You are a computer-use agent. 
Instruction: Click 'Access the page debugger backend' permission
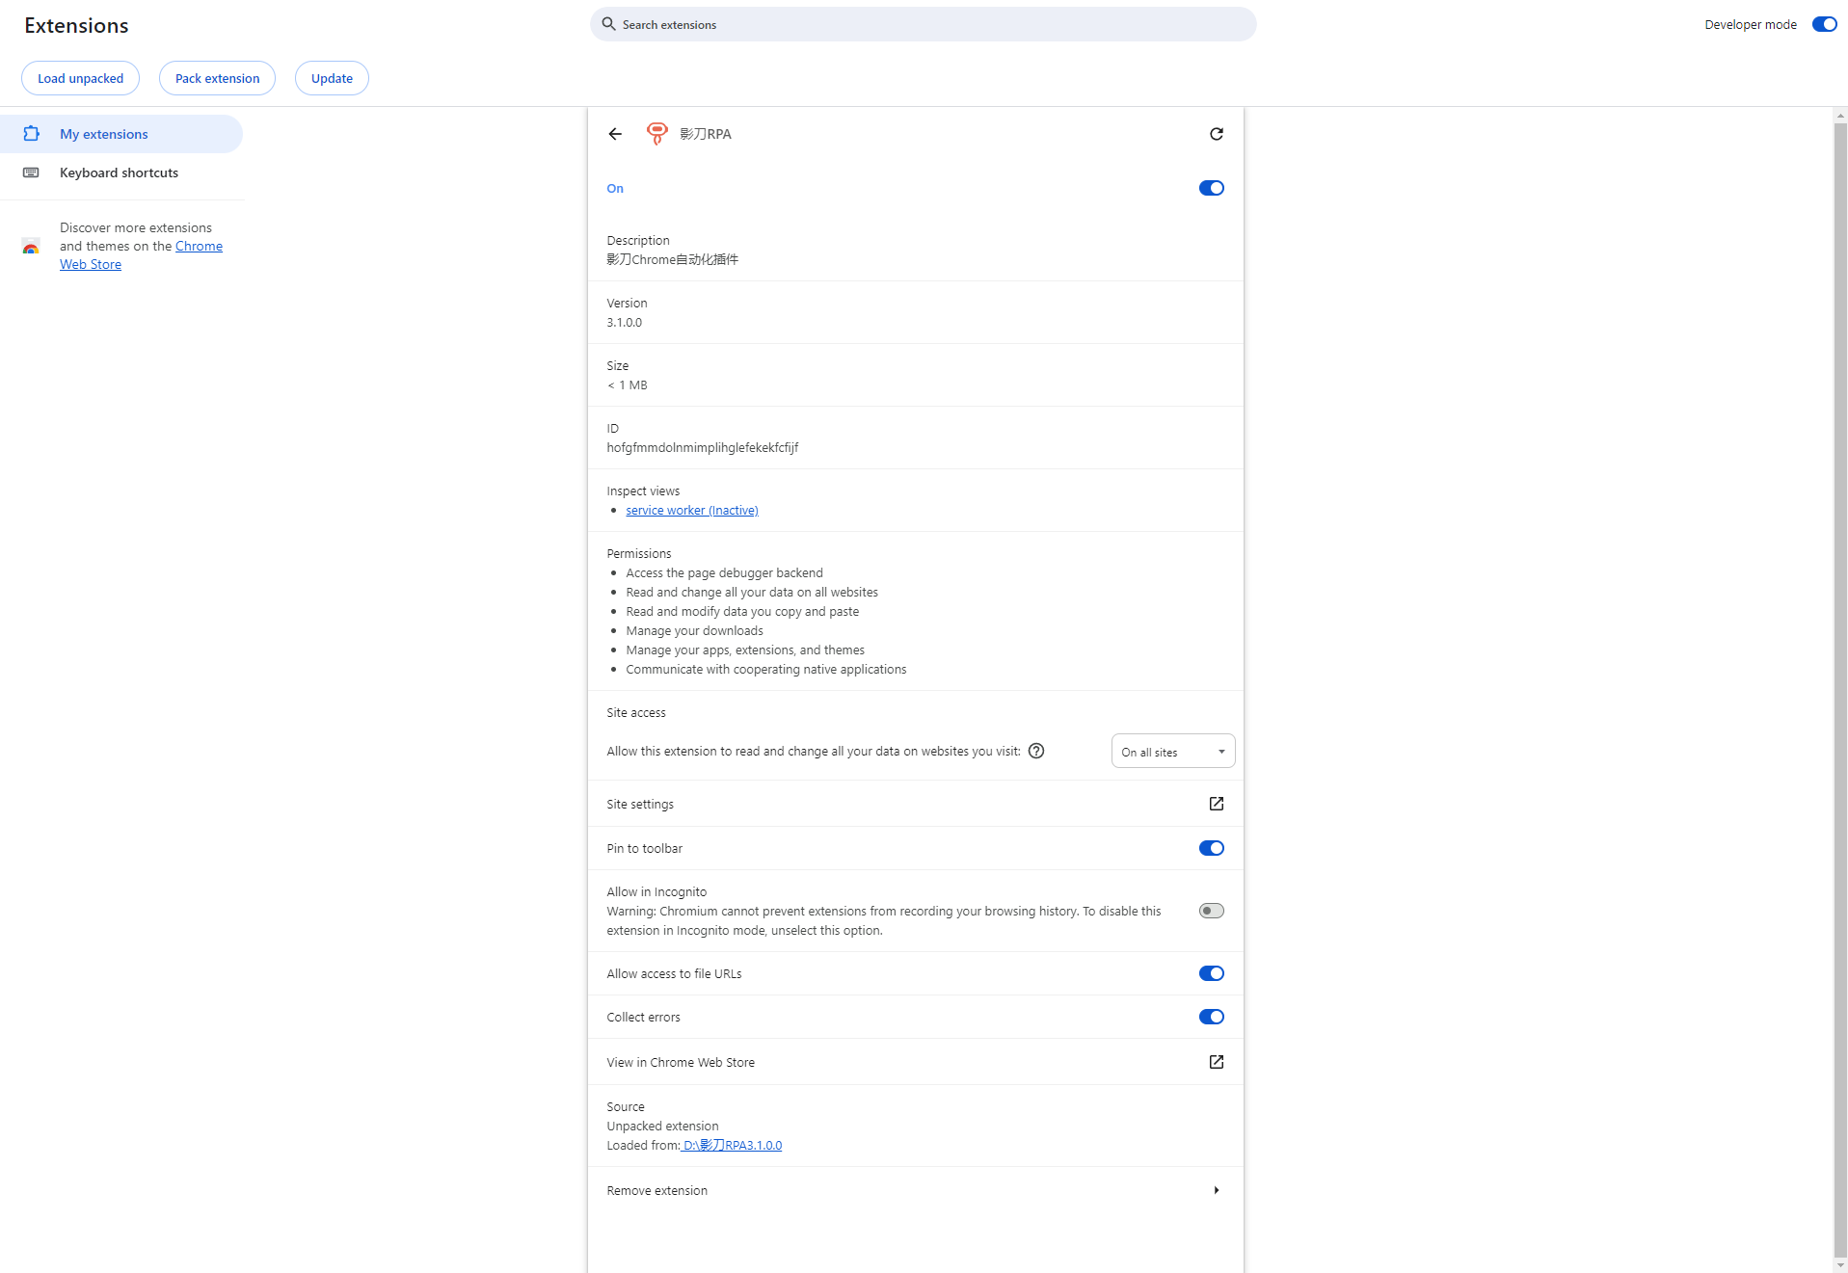pyautogui.click(x=724, y=572)
